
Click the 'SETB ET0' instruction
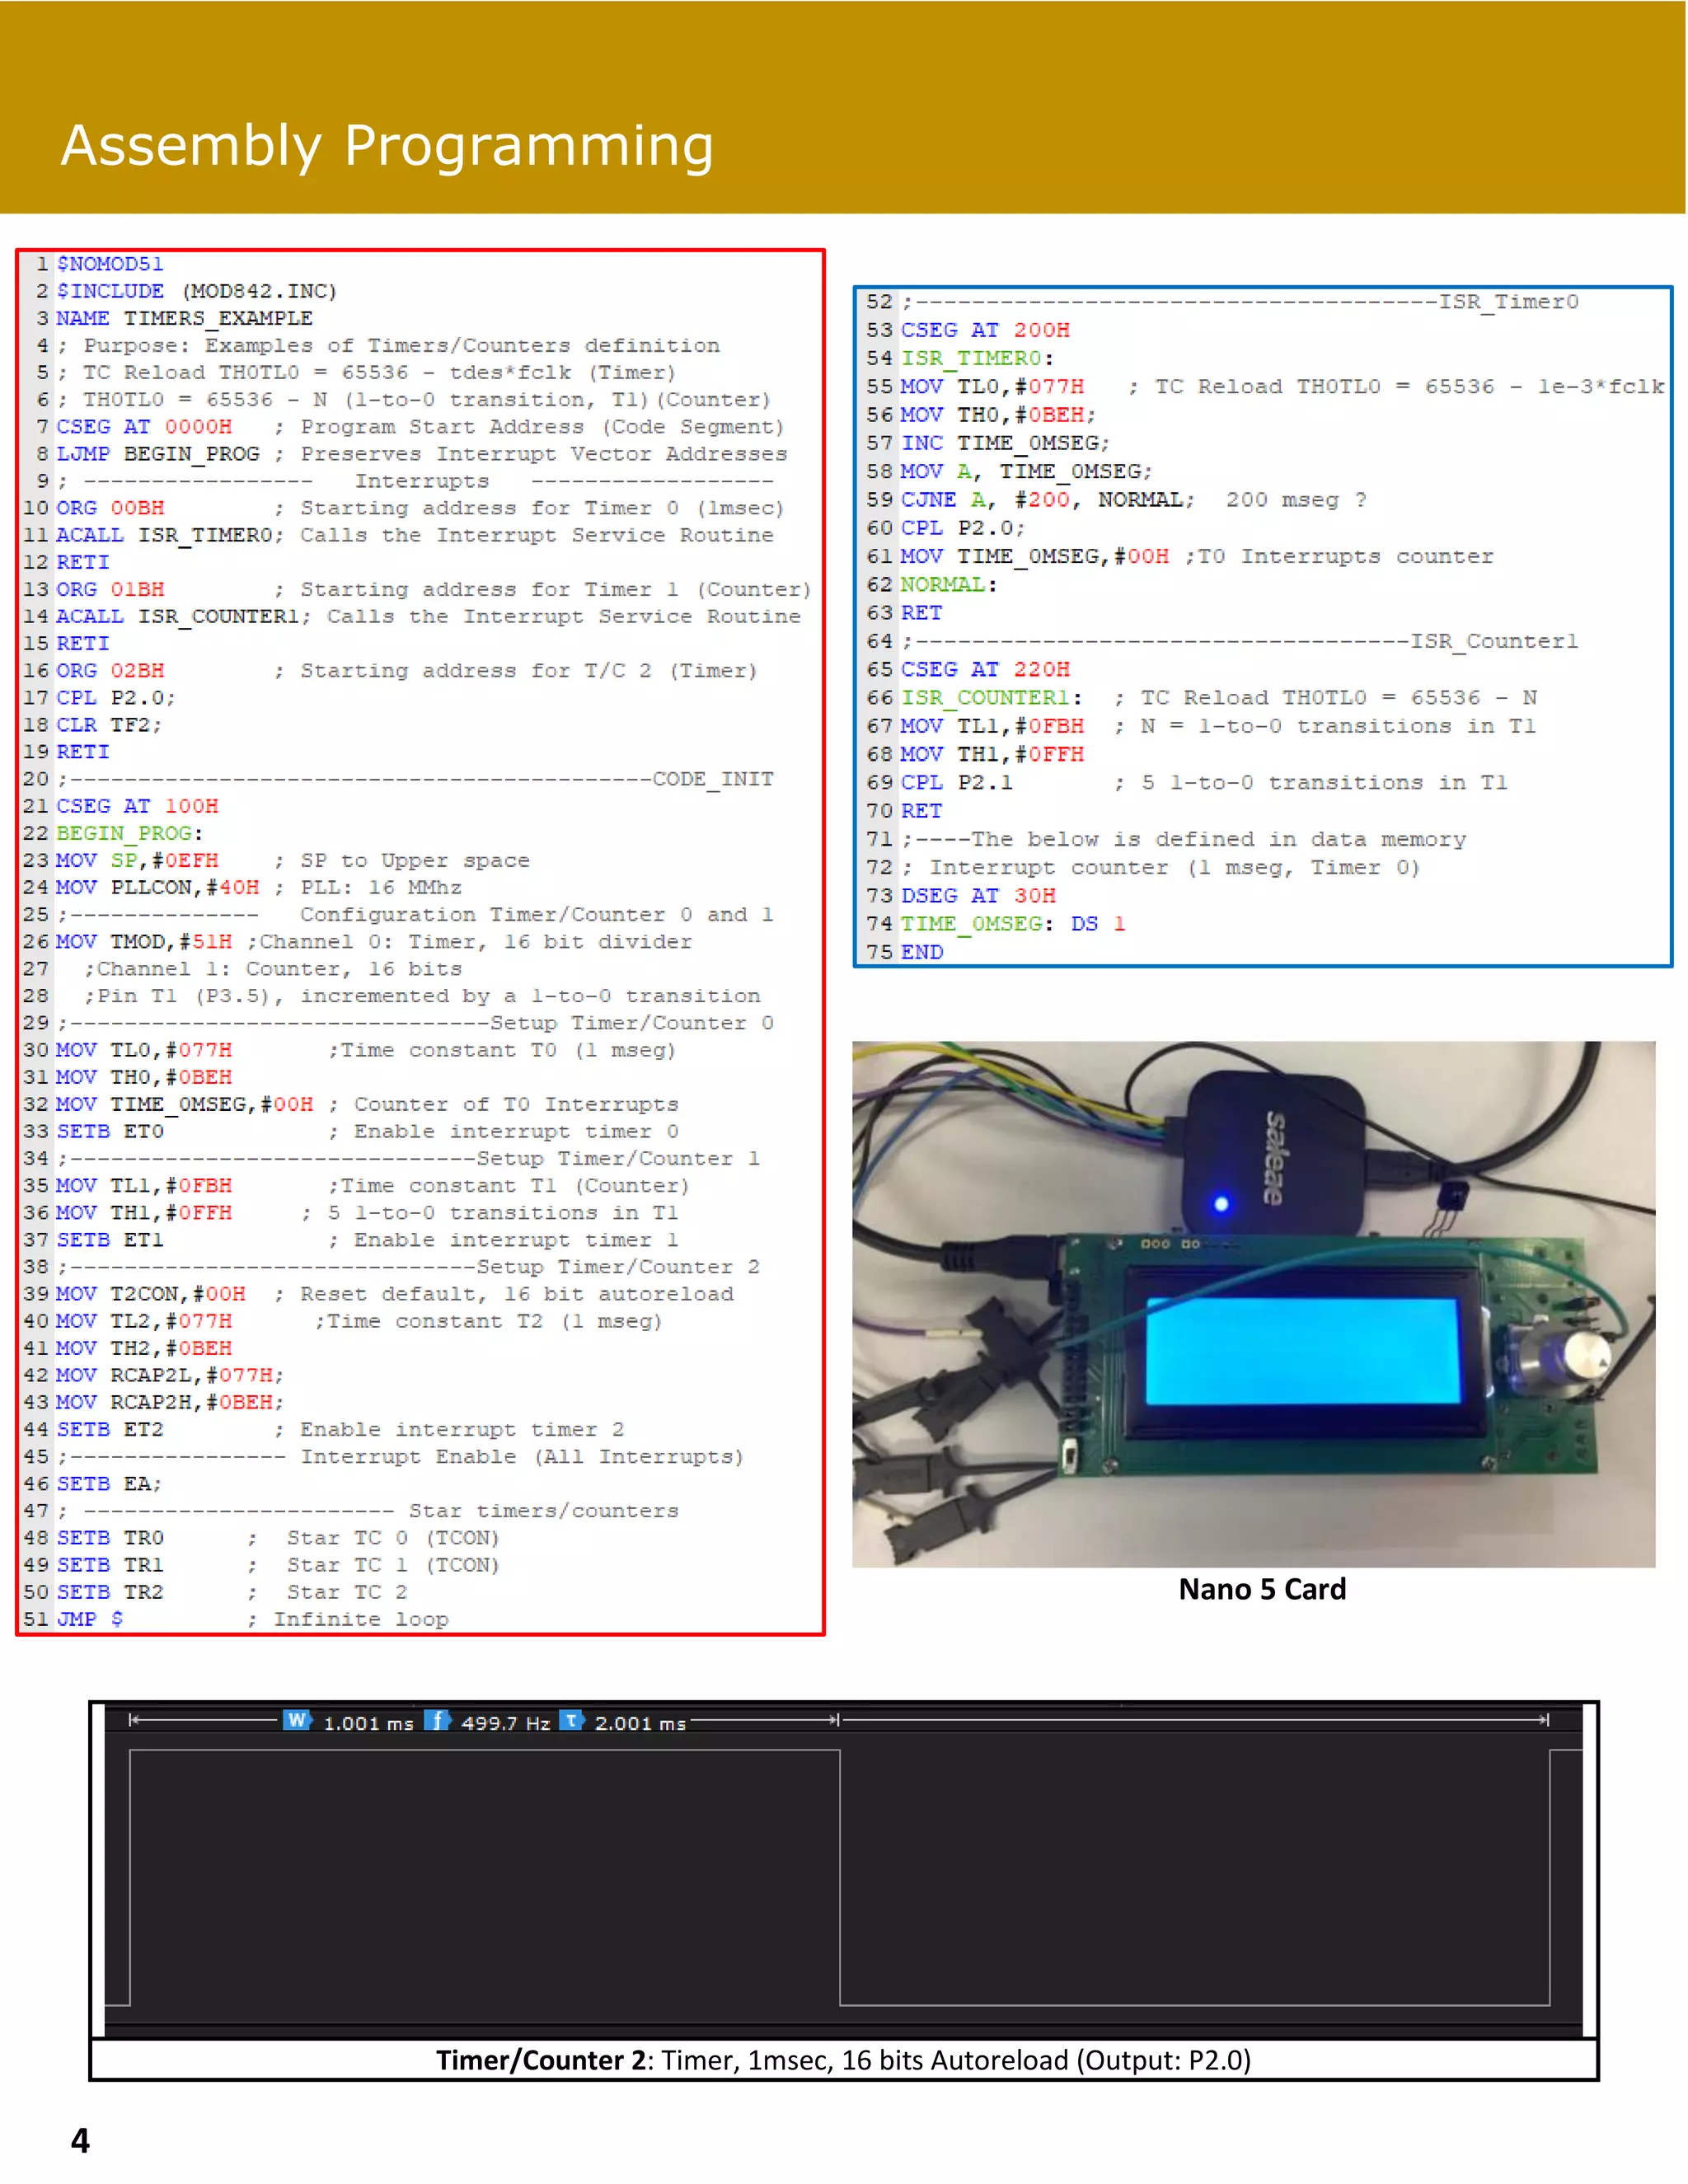point(110,1131)
